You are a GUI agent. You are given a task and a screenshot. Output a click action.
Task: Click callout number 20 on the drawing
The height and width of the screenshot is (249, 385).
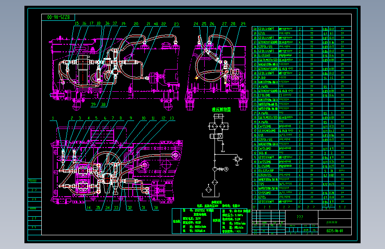click(x=136, y=24)
